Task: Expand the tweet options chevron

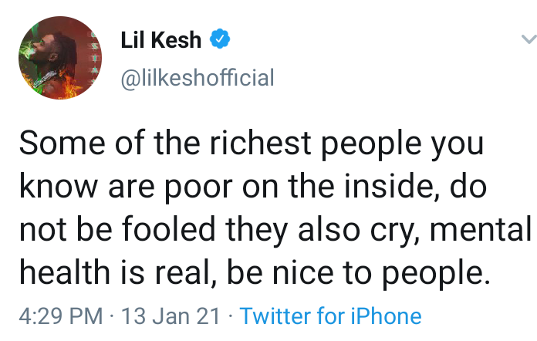Action: [529, 39]
